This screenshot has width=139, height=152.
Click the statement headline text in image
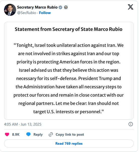(x=69, y=29)
